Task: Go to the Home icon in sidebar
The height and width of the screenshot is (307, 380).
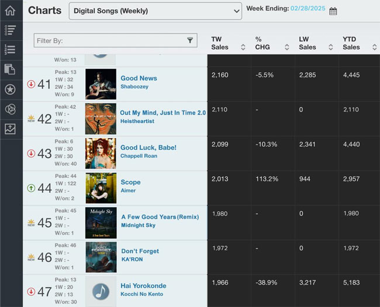Action: pyautogui.click(x=10, y=11)
